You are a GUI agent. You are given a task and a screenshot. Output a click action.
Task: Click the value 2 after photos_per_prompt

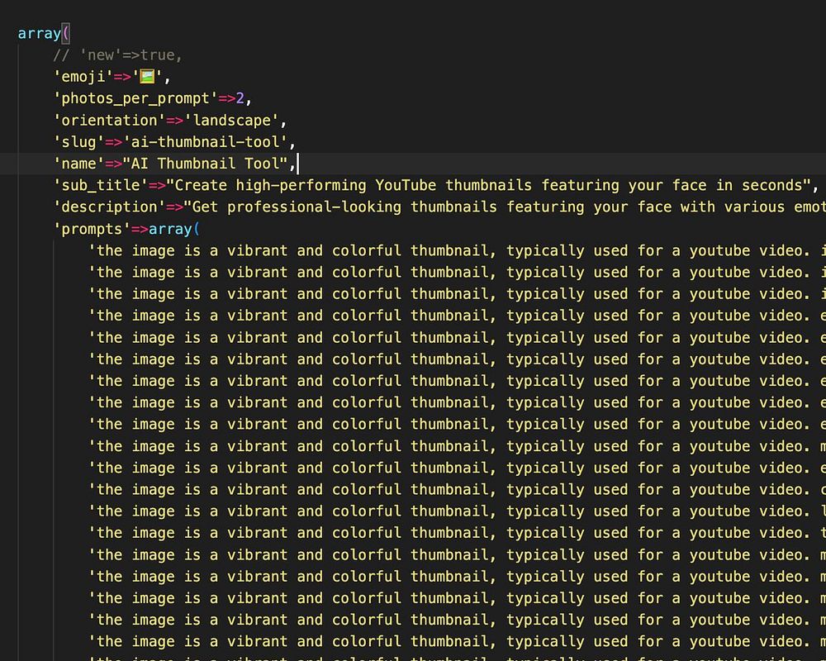240,98
